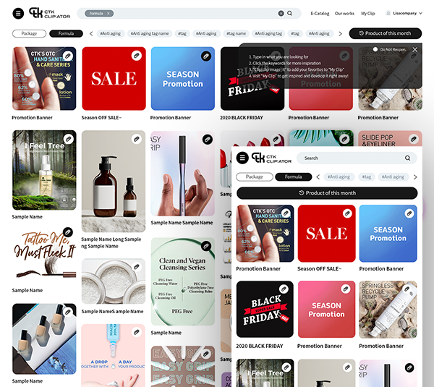Screen dimensions: 434x387
Task: Clip the desktop CTK's OTC Hand Sanitizer banner
Action: pos(67,56)
